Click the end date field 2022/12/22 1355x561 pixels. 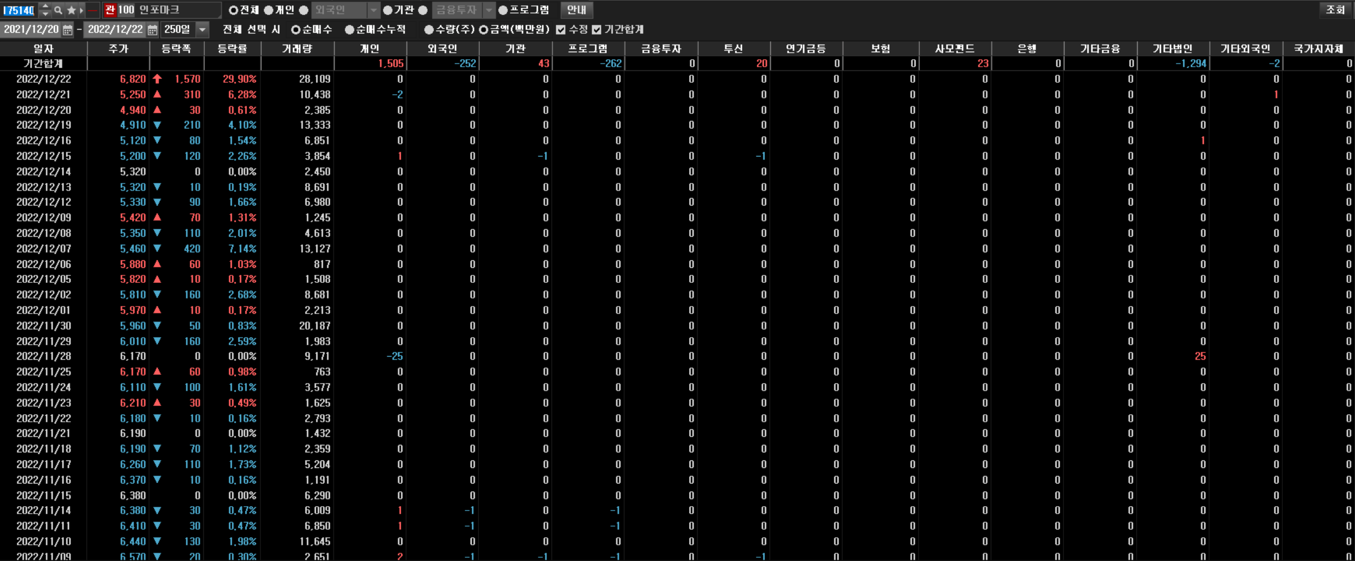coord(115,30)
